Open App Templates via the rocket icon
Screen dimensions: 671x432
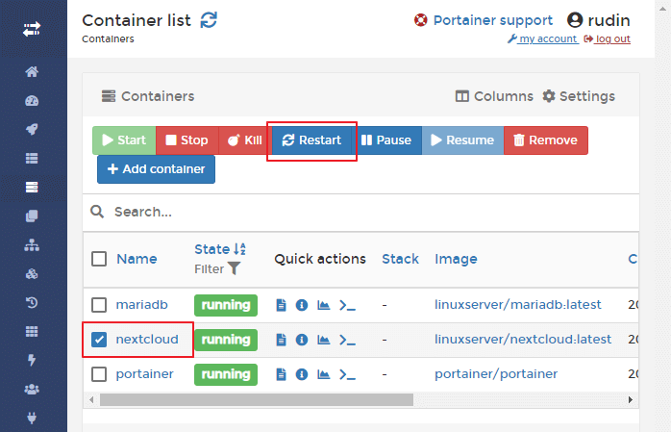[x=32, y=129]
